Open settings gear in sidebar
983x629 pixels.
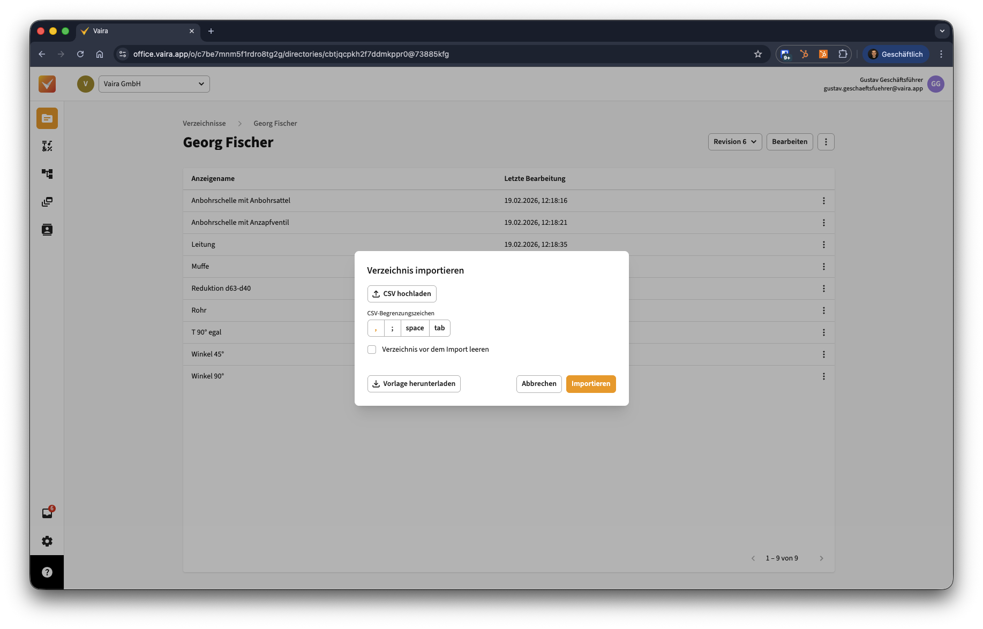(47, 541)
